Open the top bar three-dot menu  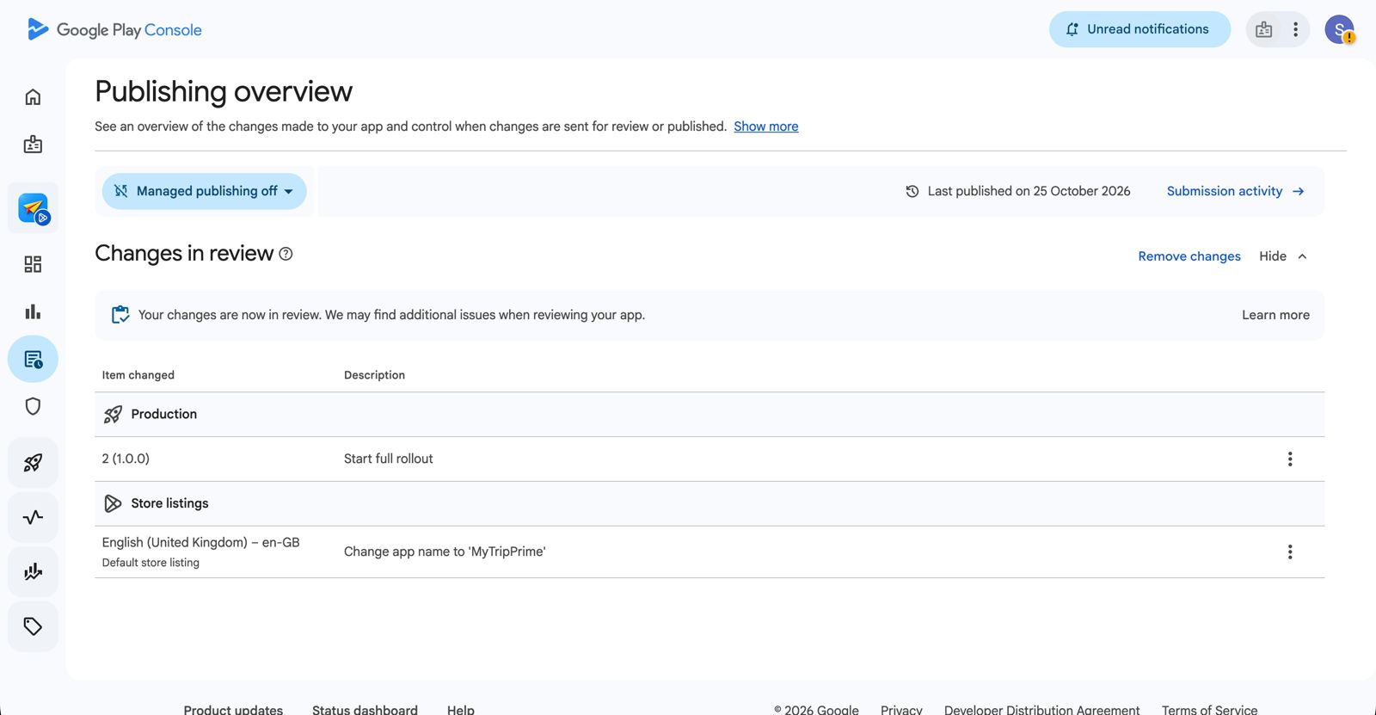1295,29
